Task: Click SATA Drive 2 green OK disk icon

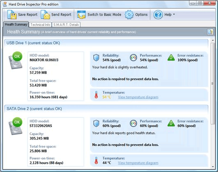Action: coord(16,126)
